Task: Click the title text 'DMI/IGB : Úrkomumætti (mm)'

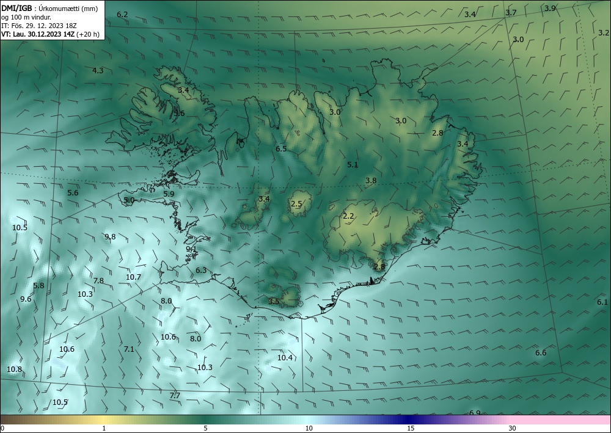Action: 49,8
